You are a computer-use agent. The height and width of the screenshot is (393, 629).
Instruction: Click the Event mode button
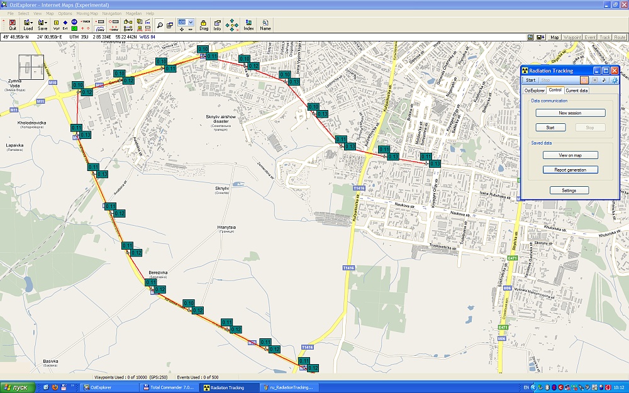[590, 37]
